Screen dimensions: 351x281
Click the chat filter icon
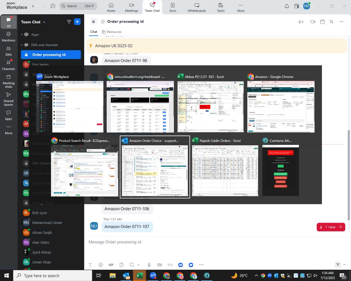69,22
